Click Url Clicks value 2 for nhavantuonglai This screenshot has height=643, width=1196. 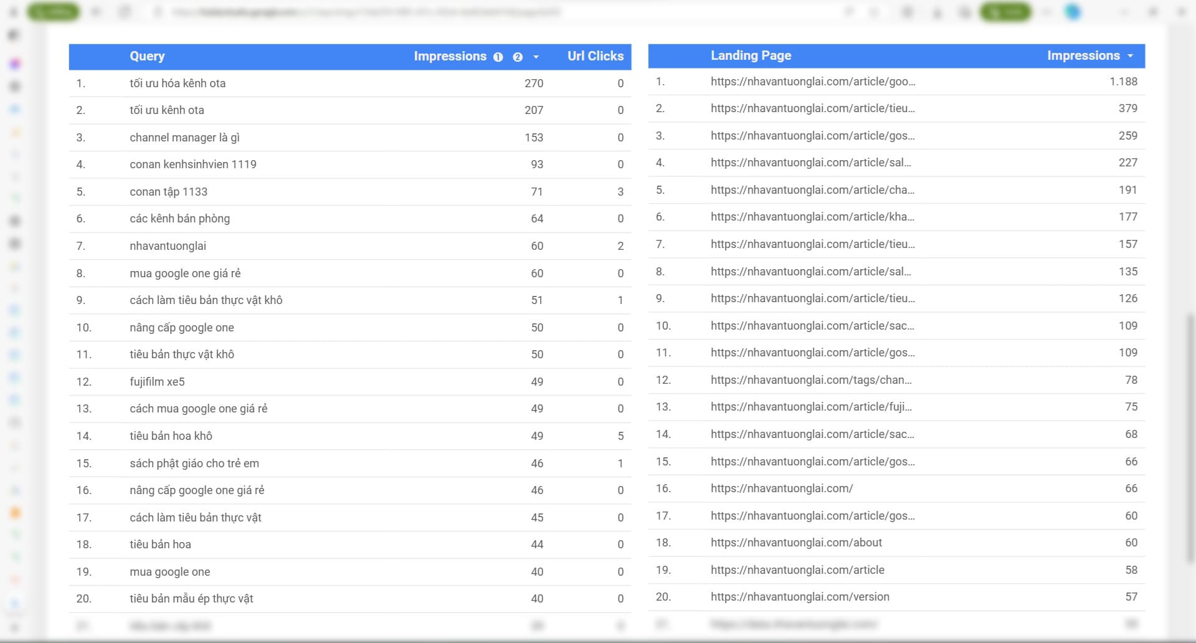620,246
